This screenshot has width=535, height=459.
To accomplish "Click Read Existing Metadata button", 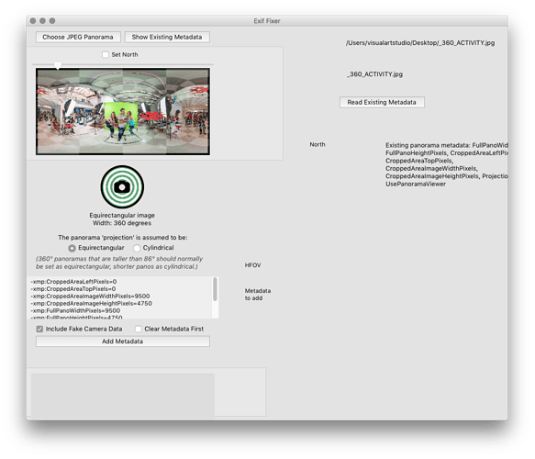I will tap(382, 102).
